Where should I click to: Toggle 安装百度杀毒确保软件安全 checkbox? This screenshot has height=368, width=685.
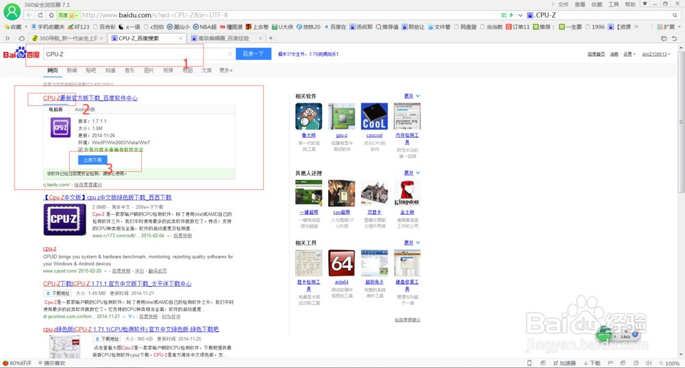pyautogui.click(x=80, y=150)
